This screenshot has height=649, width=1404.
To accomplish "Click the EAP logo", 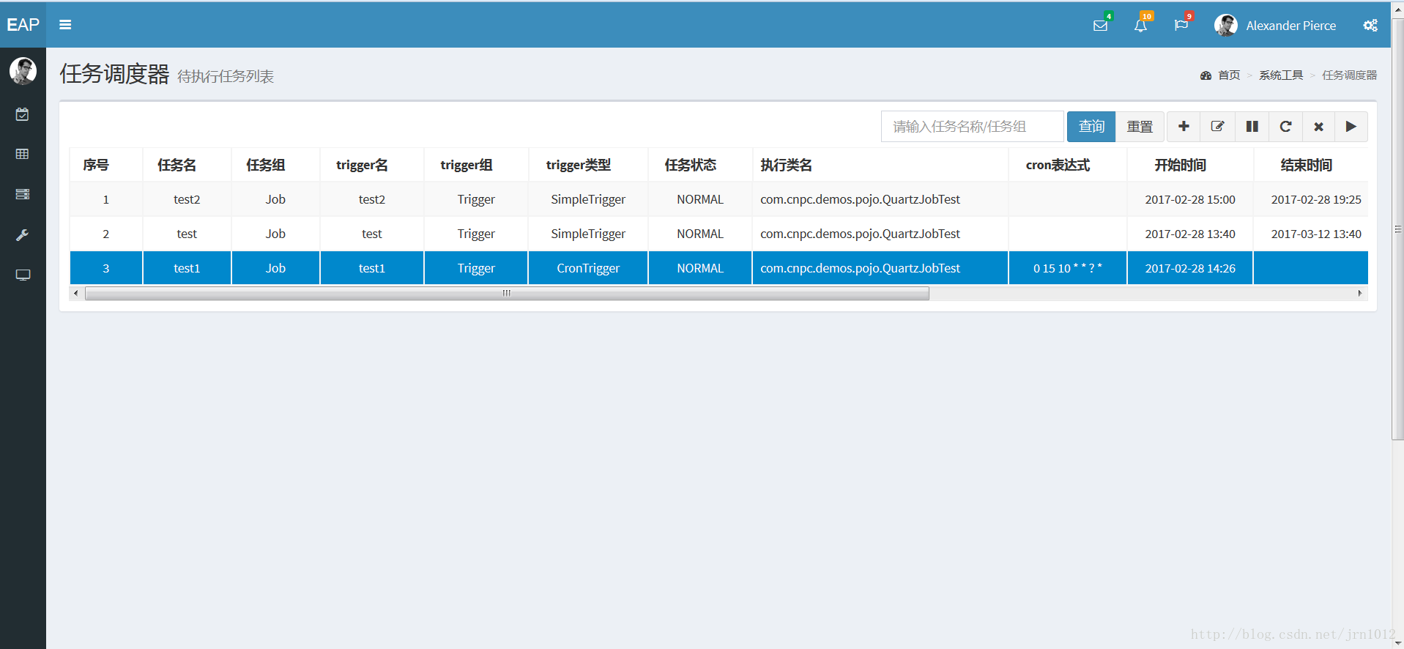I will [23, 25].
